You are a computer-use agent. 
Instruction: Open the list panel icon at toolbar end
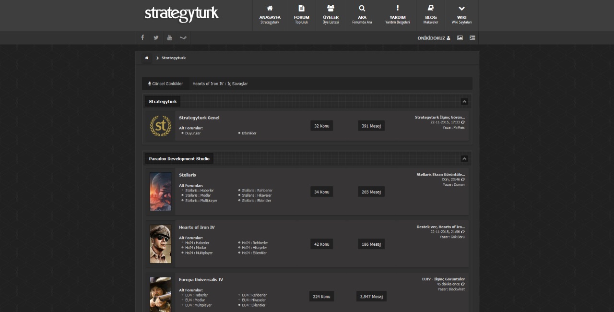[472, 38]
